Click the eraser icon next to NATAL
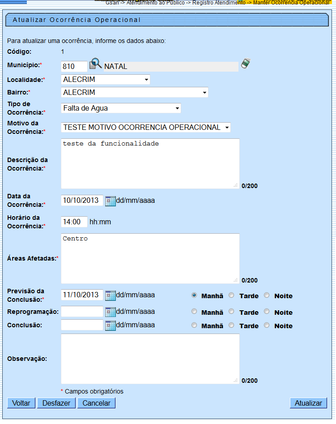Image resolution: width=336 pixels, height=424 pixels. (246, 64)
